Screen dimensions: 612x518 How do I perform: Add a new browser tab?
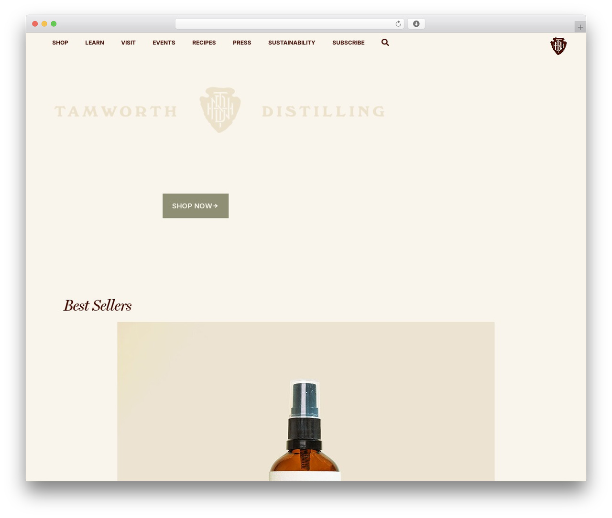click(x=580, y=27)
